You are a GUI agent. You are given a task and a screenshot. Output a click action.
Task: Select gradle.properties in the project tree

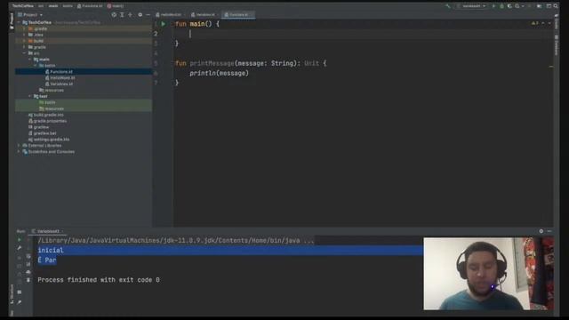click(x=50, y=121)
